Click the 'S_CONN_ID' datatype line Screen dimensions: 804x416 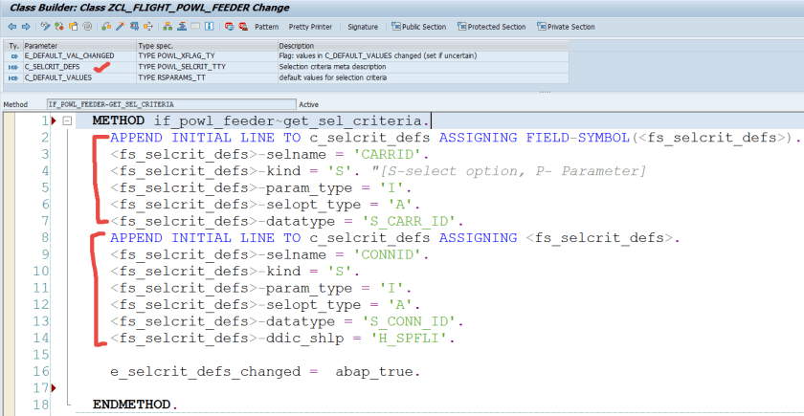287,321
